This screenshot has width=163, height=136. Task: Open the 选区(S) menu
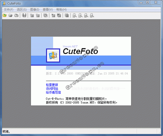point(22,9)
